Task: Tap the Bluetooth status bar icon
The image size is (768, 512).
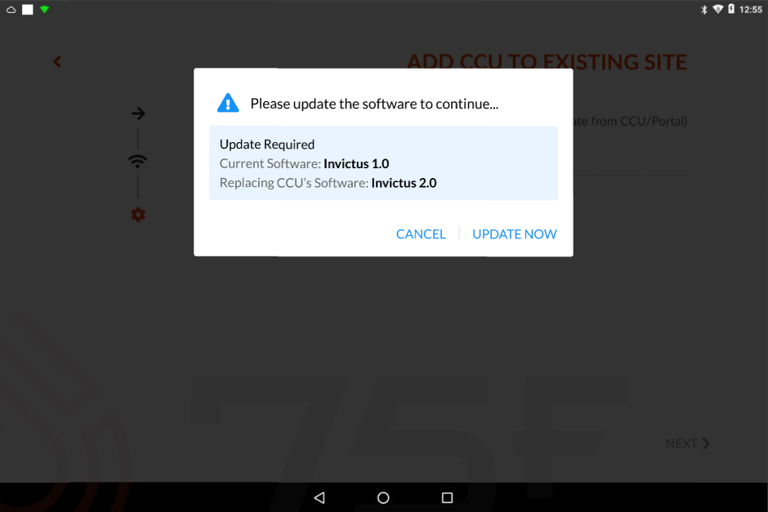Action: 703,9
